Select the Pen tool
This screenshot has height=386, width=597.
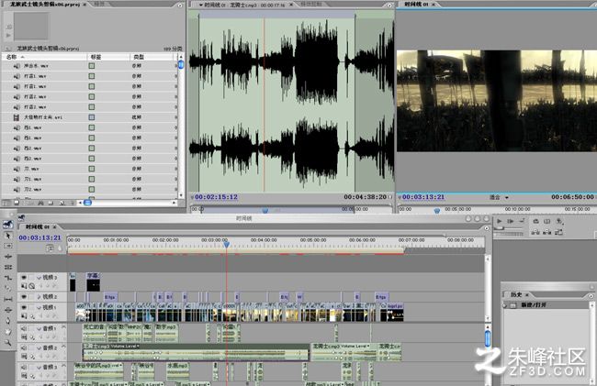[x=8, y=321]
